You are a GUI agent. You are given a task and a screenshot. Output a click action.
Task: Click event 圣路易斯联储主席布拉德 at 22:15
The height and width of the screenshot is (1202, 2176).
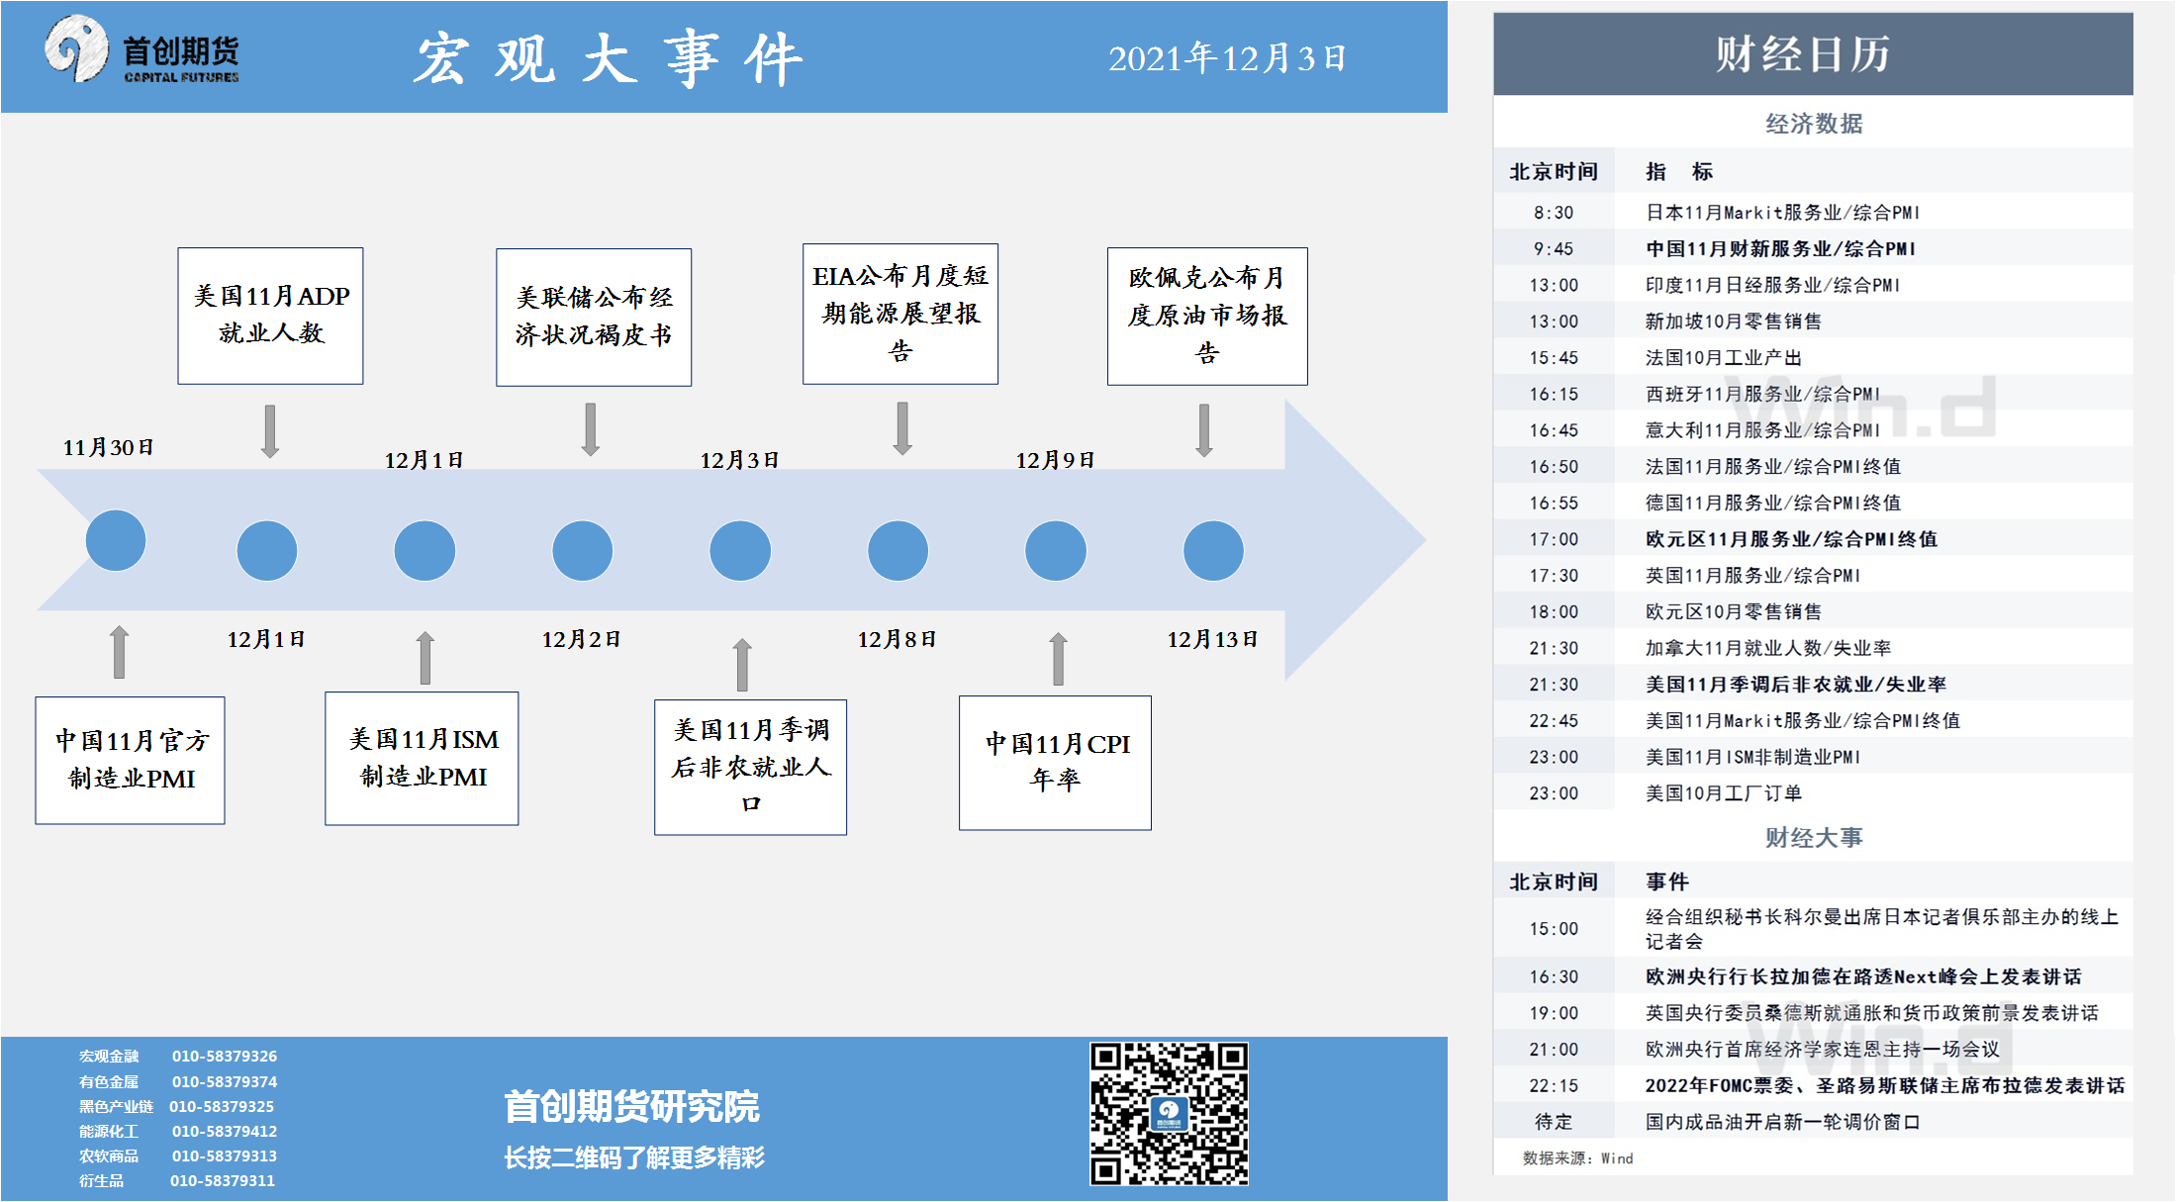click(x=1813, y=1085)
